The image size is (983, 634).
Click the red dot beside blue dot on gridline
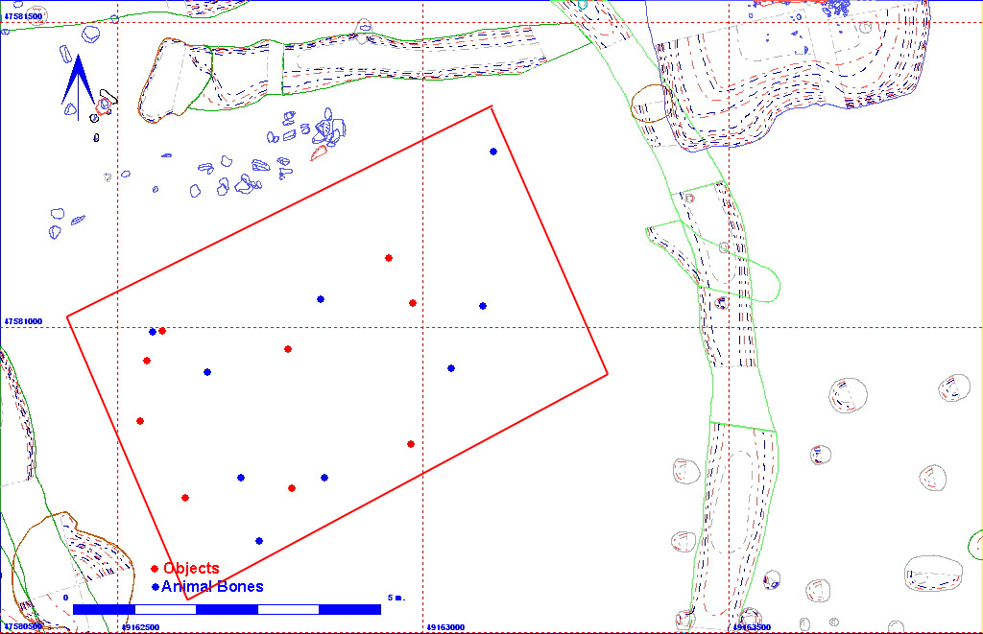click(162, 331)
